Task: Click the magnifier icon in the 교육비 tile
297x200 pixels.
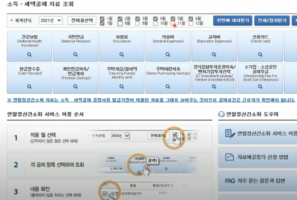Action: point(214,55)
